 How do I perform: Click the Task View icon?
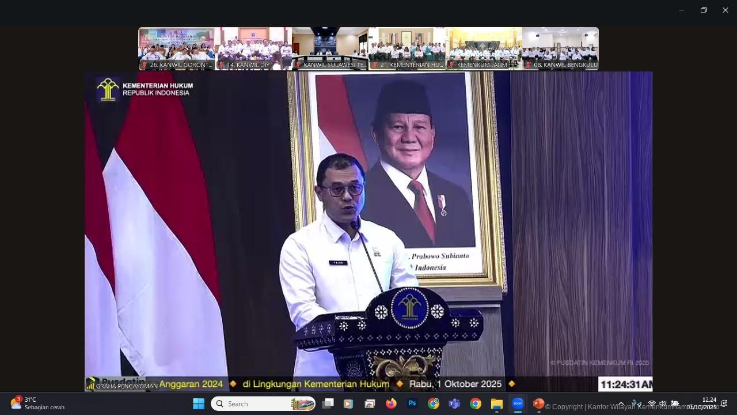click(x=328, y=404)
